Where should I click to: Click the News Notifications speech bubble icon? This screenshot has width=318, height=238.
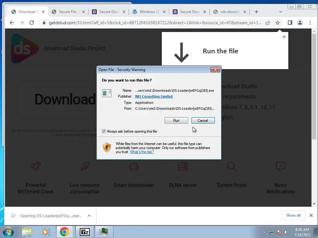(281, 166)
